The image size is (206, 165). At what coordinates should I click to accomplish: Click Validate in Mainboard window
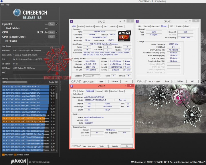coord(115,146)
